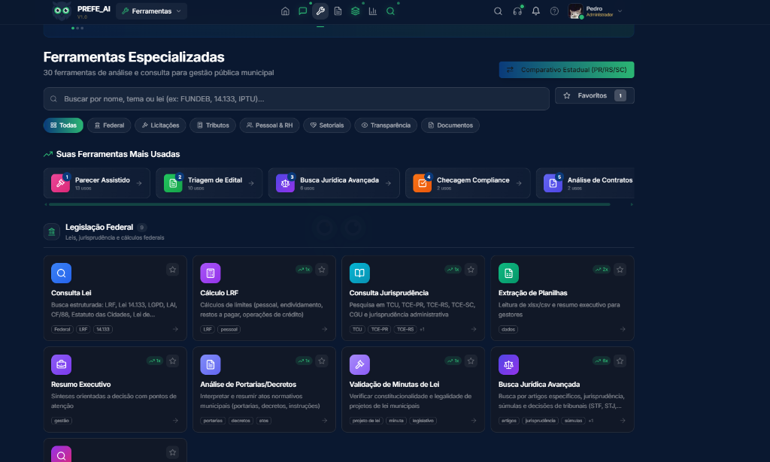The image size is (770, 462).
Task: Favorite the Consulta Lei tool
Action: click(172, 269)
